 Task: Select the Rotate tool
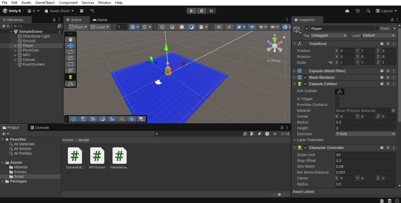(x=70, y=52)
